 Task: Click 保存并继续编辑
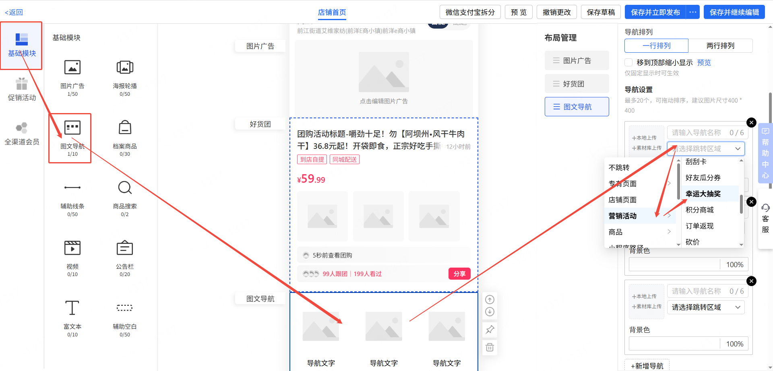point(734,12)
